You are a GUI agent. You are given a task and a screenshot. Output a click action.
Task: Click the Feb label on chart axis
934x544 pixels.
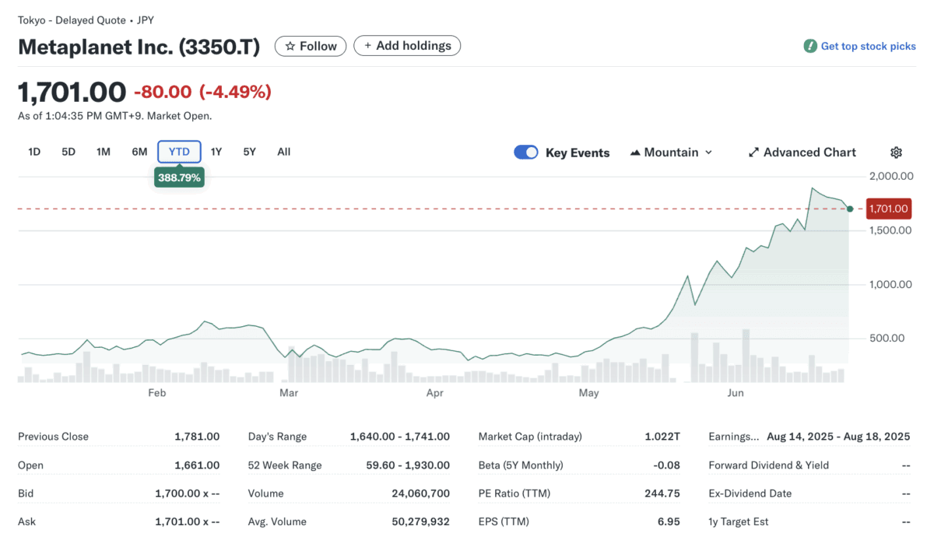pyautogui.click(x=157, y=393)
